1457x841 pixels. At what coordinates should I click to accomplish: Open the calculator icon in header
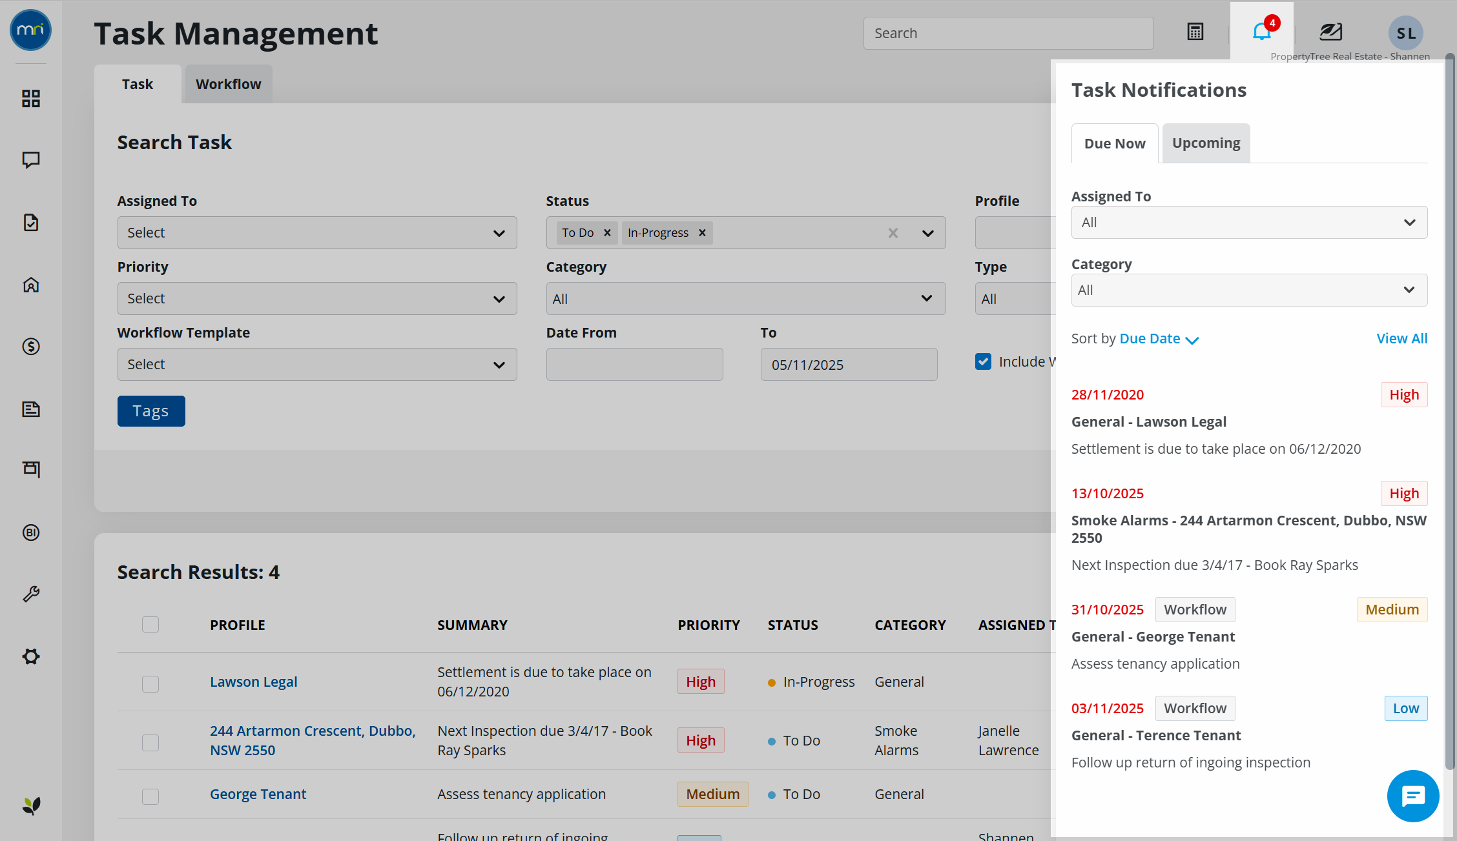click(x=1195, y=32)
